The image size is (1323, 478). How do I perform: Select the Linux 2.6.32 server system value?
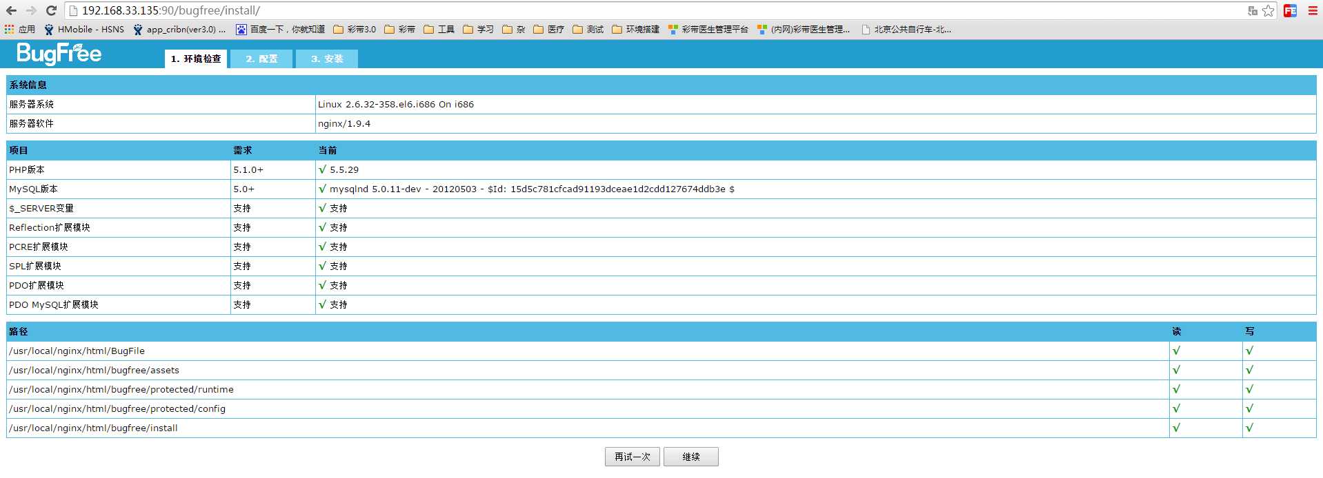pos(396,105)
